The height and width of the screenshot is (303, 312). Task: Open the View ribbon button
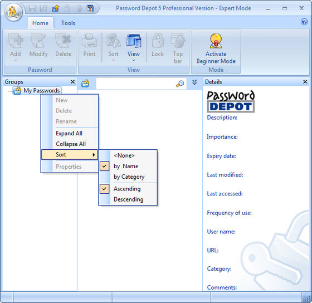click(x=134, y=48)
